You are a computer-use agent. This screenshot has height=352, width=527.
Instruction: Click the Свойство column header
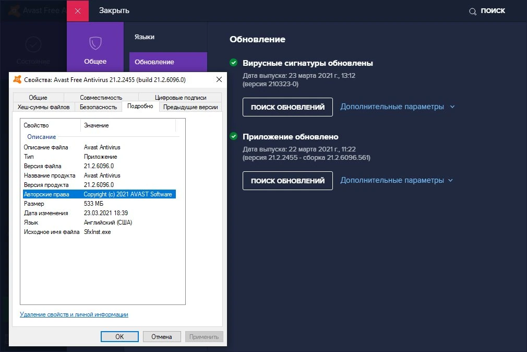pos(51,125)
